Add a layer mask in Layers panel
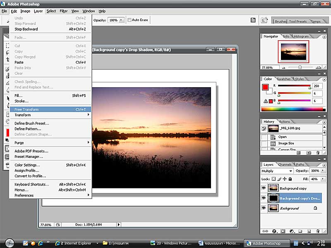This screenshot has width=331, height=248. point(283,231)
